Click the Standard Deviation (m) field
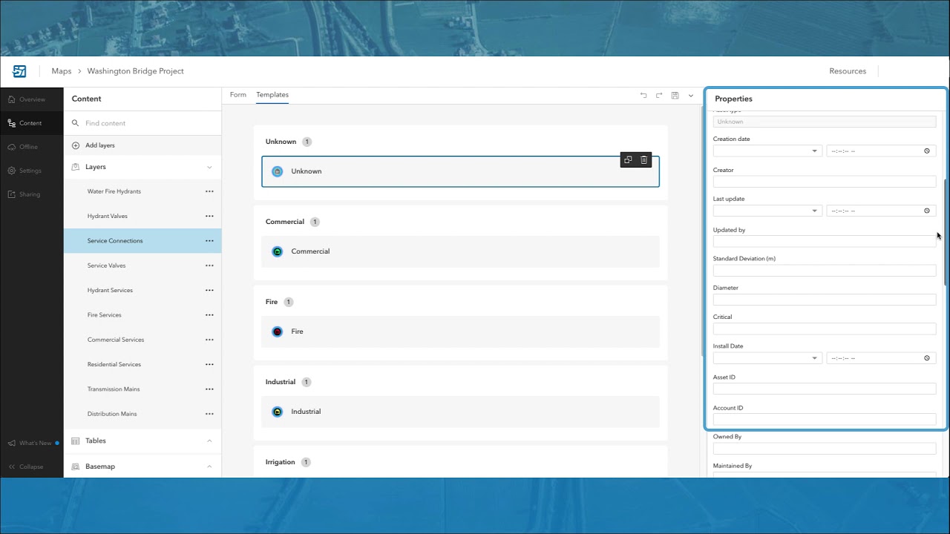The image size is (950, 534). click(825, 271)
